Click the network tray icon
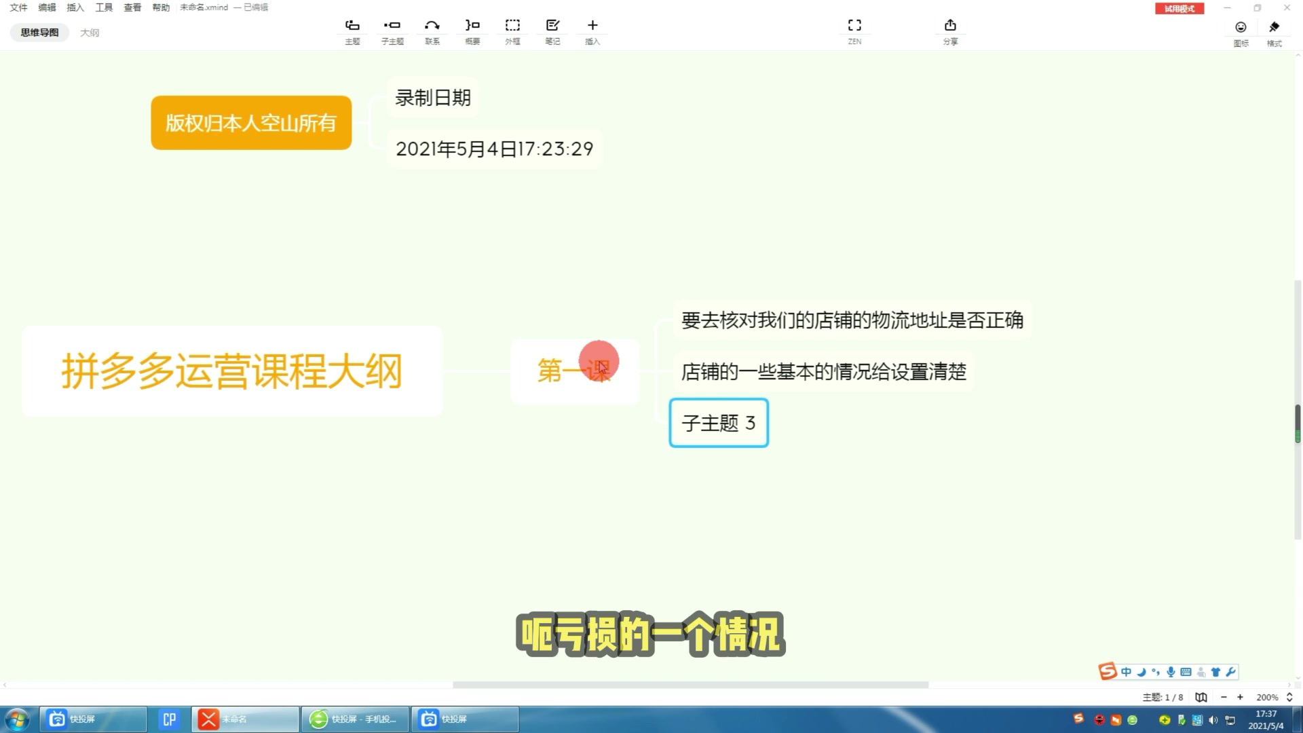This screenshot has width=1303, height=733. click(1230, 720)
